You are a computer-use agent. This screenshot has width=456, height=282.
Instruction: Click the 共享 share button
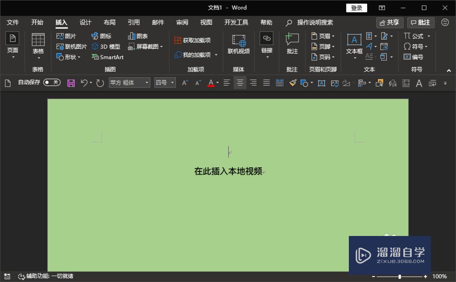point(389,22)
